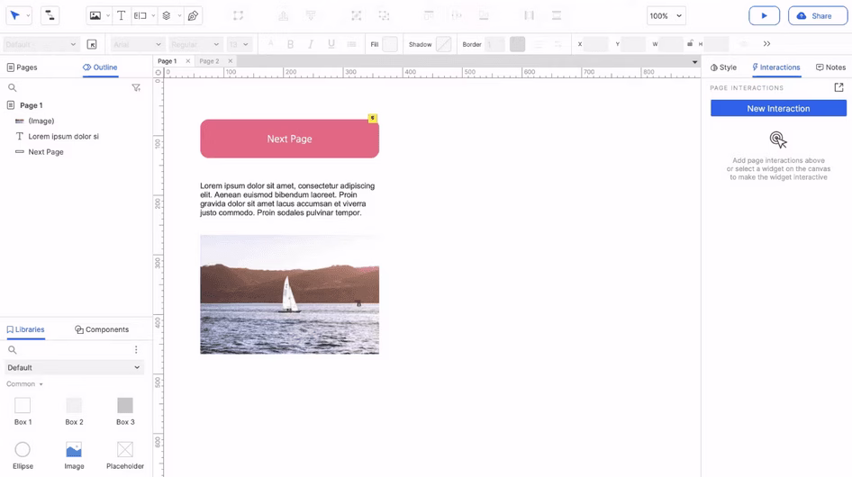Open the Arial font family dropdown
The image size is (852, 477).
point(138,44)
